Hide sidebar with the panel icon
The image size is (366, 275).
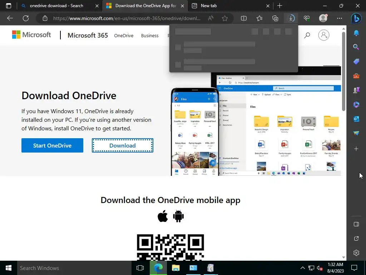[356, 224]
